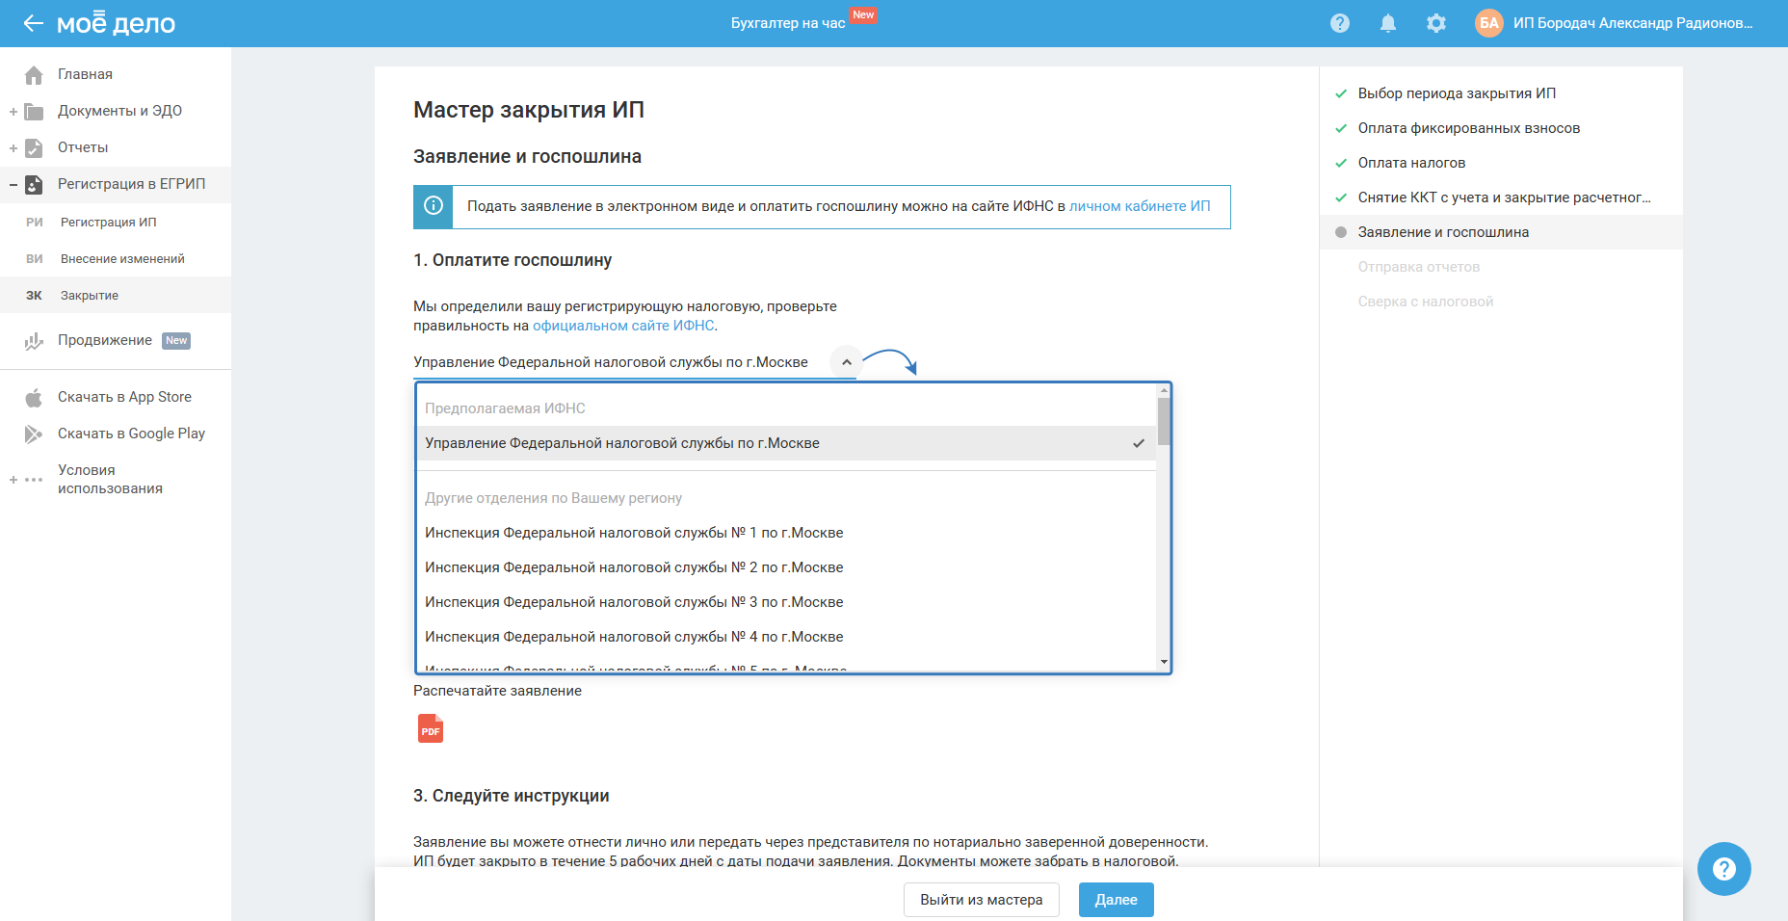Image resolution: width=1788 pixels, height=921 pixels.
Task: Open the Внесение изменений sidebar item
Action: 122,259
